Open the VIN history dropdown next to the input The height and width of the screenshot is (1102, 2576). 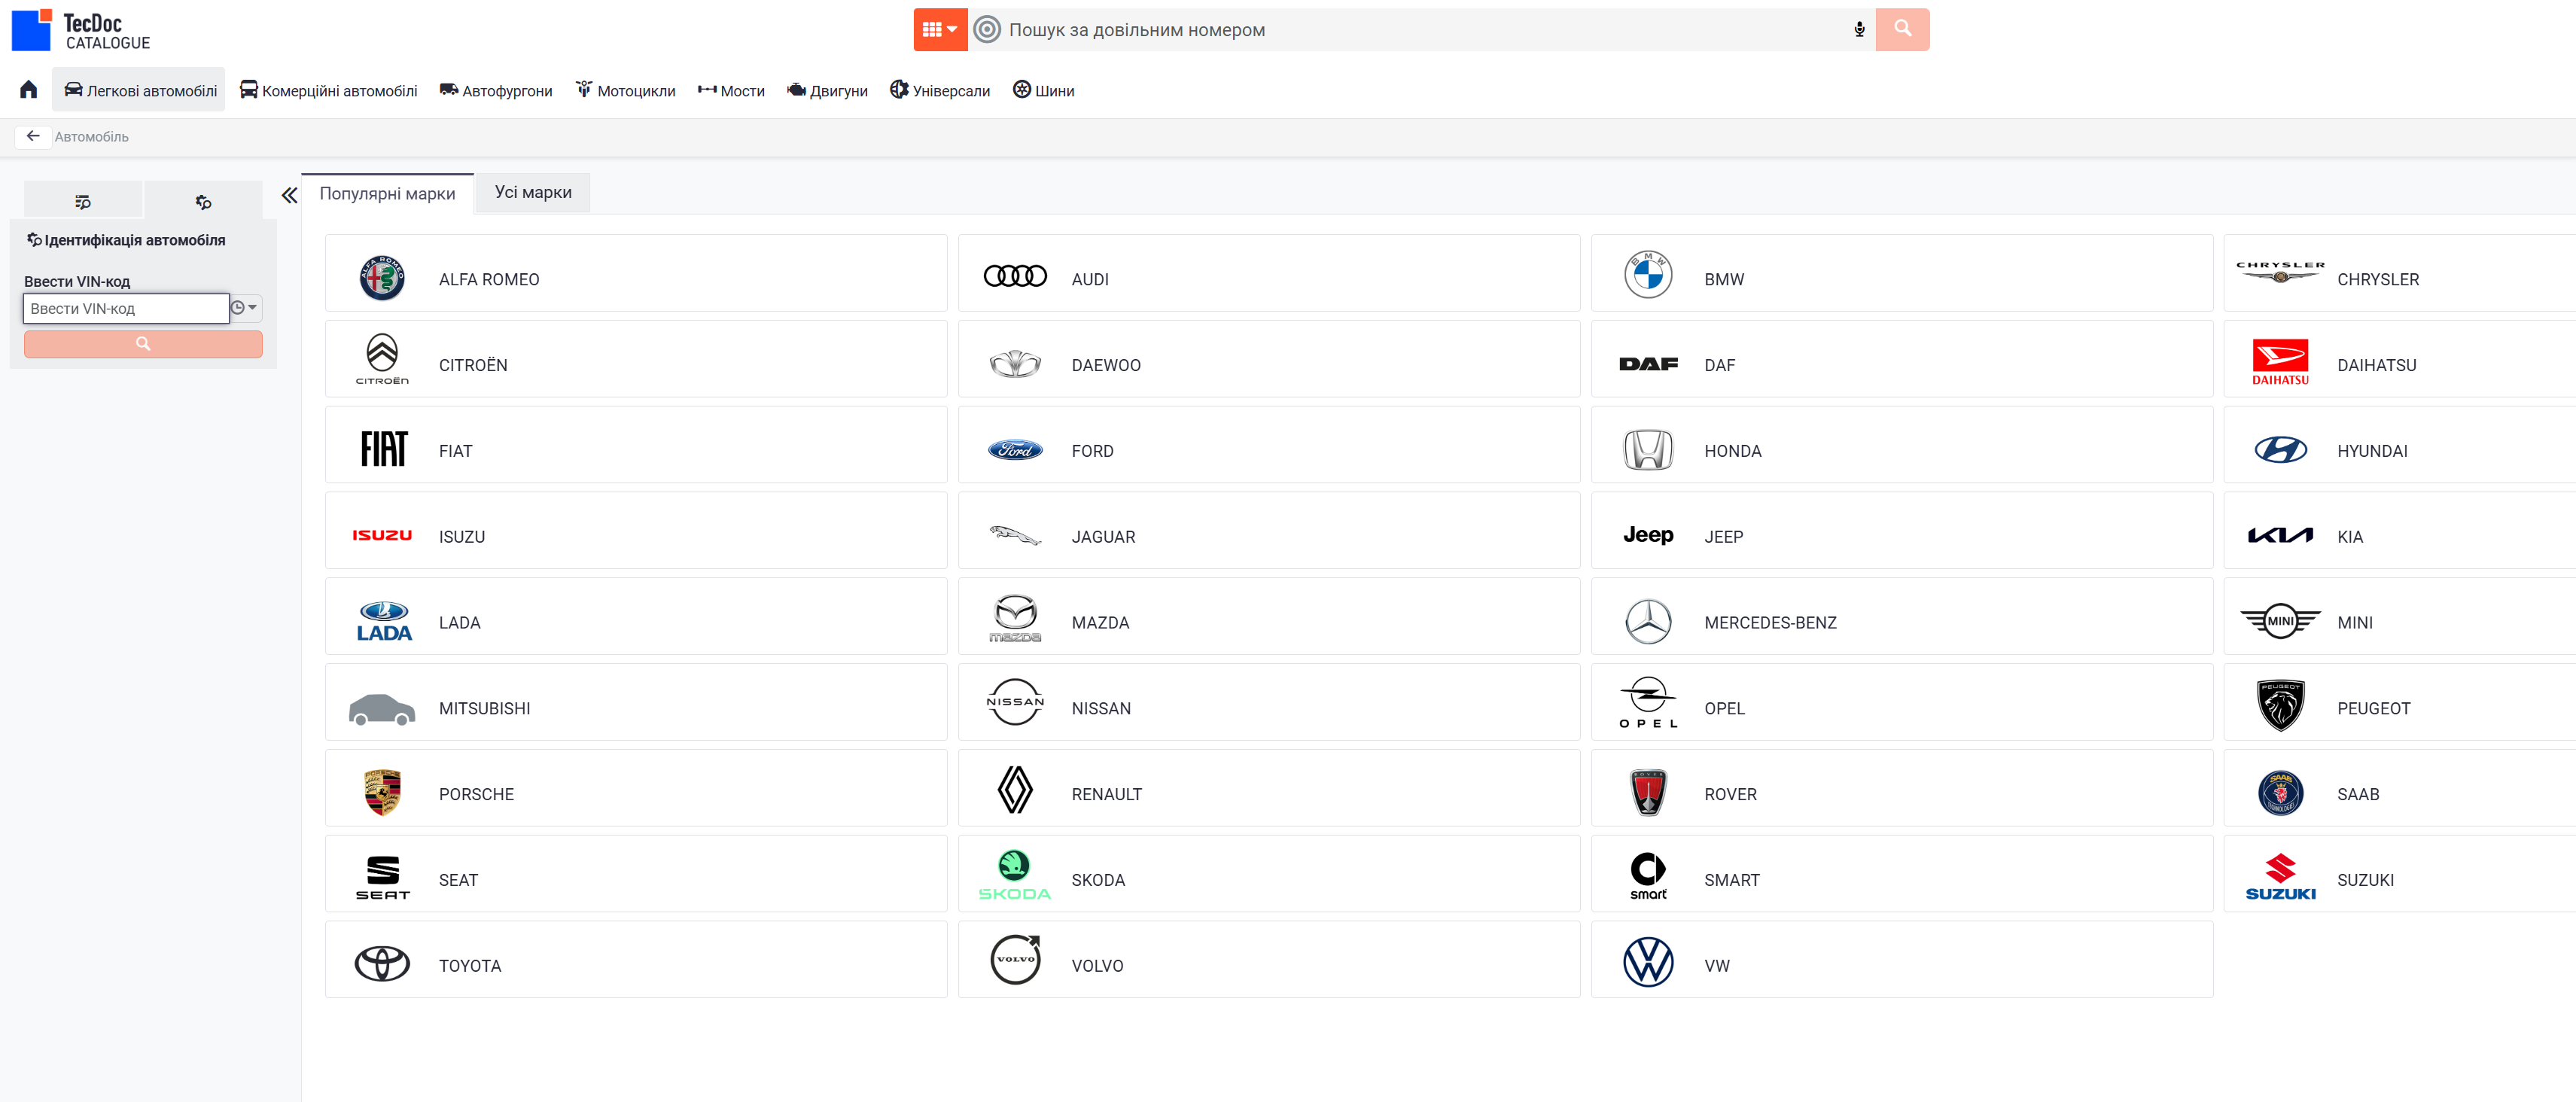[245, 308]
